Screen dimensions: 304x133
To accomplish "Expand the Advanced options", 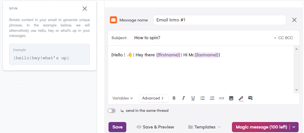I will pyautogui.click(x=153, y=98).
